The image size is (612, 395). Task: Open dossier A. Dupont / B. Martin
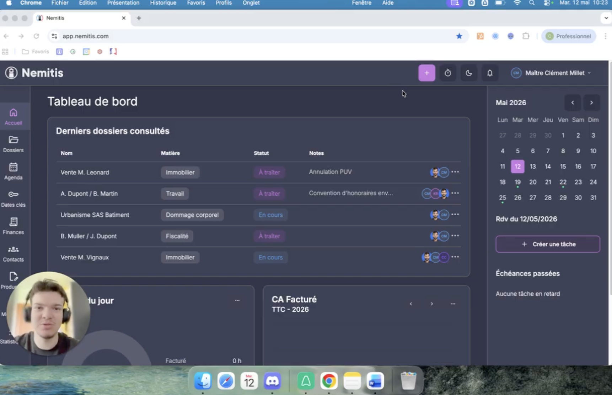click(89, 194)
